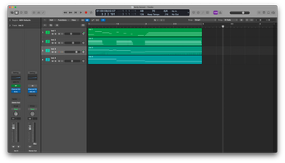Screen dimensions: 285x163
Task: Mute the Inst 1 track
Action: 52,34
